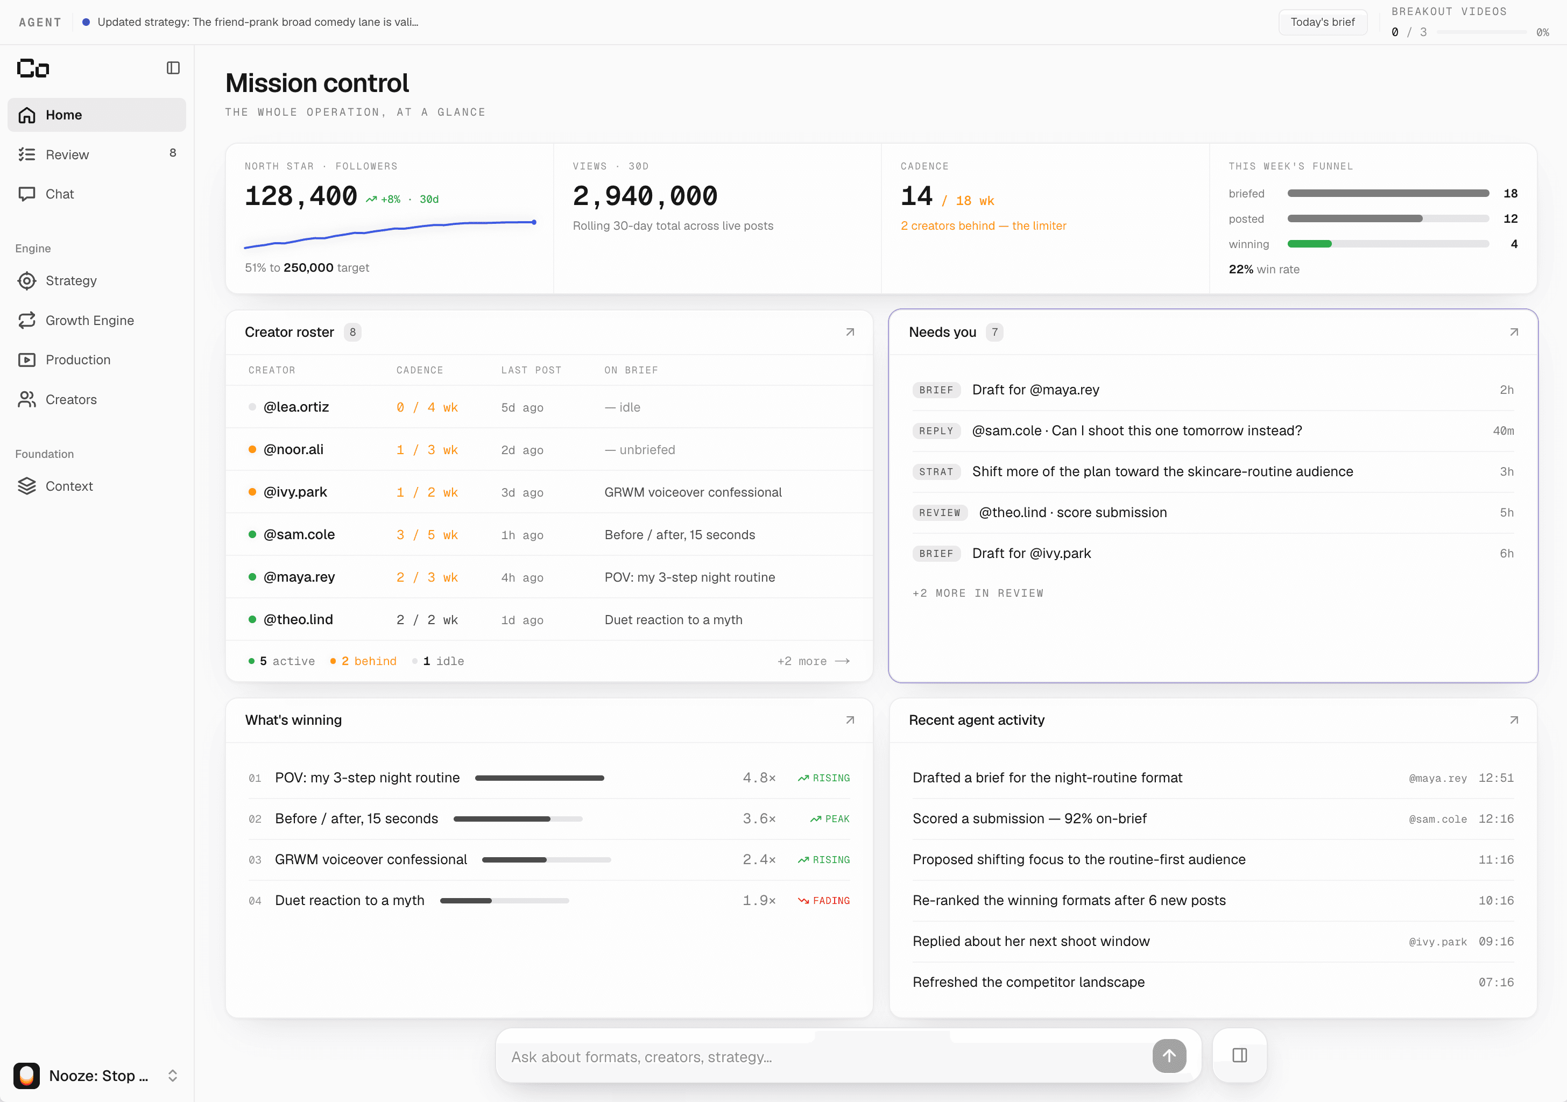Click the '2 creators behind — the limiter' text

[983, 226]
